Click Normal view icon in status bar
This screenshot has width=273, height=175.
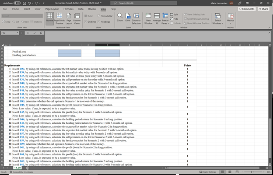click(223, 172)
